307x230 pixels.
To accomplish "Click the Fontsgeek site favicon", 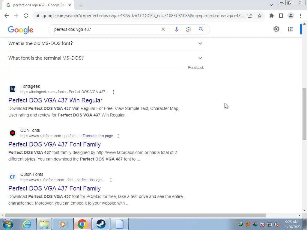I will pyautogui.click(x=13, y=89).
